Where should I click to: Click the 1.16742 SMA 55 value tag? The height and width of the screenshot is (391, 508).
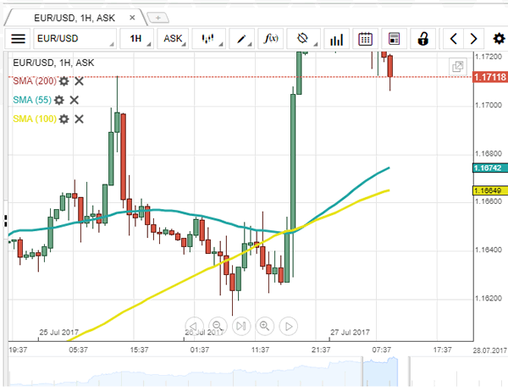click(490, 168)
